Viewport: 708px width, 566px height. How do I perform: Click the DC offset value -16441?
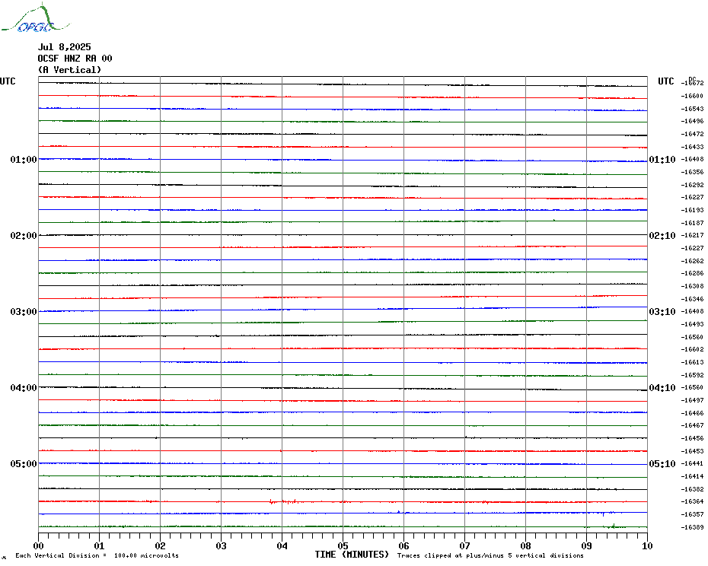point(692,463)
